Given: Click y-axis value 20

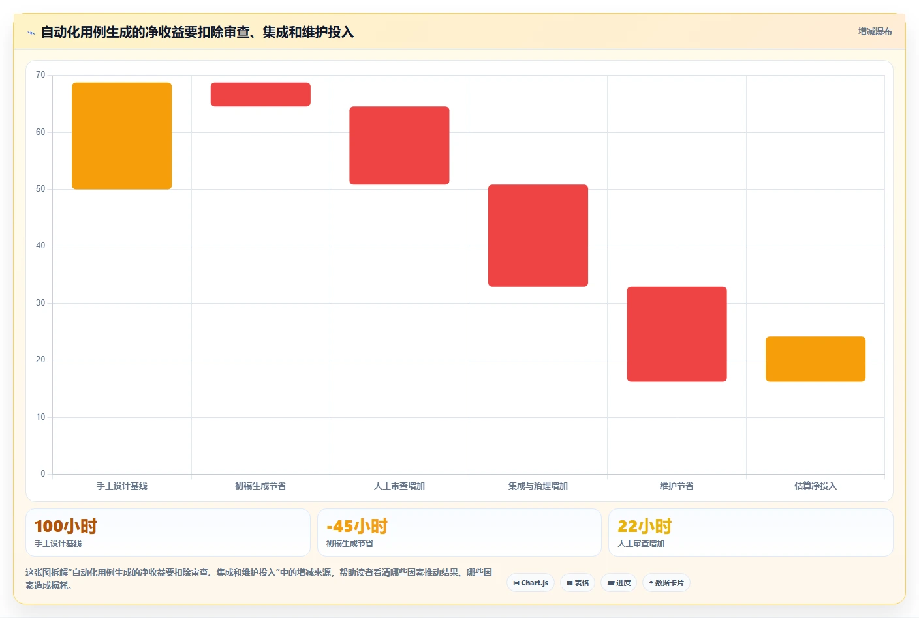Looking at the screenshot, I should [40, 360].
